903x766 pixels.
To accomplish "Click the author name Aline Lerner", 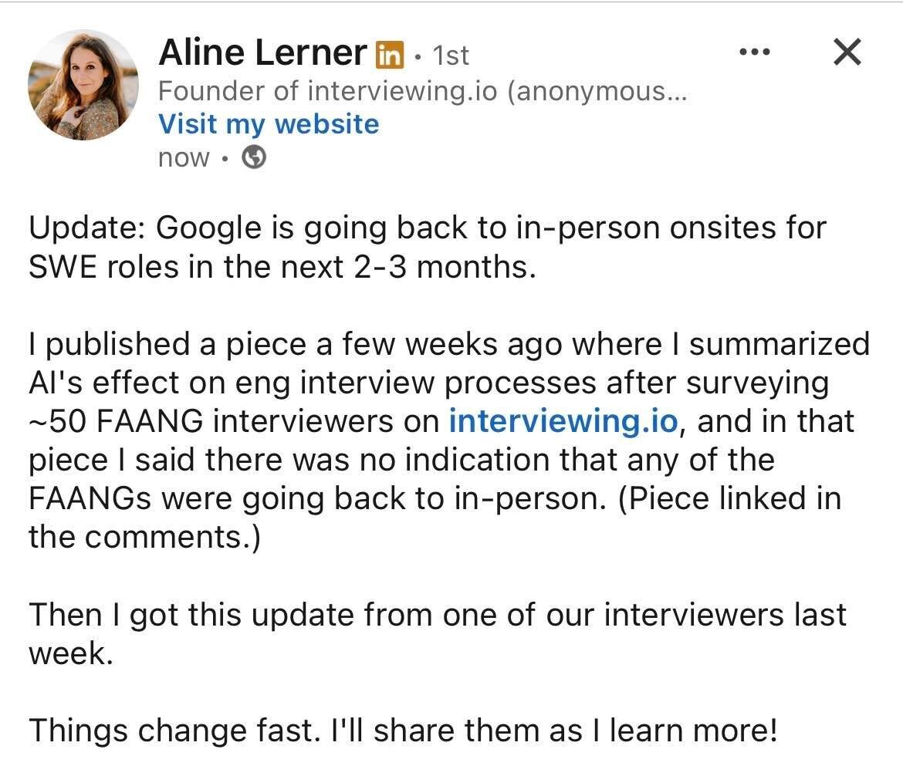I will (262, 53).
